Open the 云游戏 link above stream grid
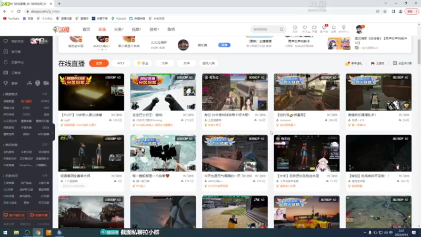This screenshot has width=421, height=237. (377, 63)
